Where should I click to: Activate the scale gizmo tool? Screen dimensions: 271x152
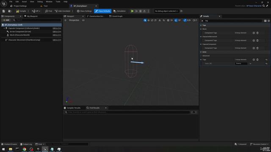coord(155,20)
